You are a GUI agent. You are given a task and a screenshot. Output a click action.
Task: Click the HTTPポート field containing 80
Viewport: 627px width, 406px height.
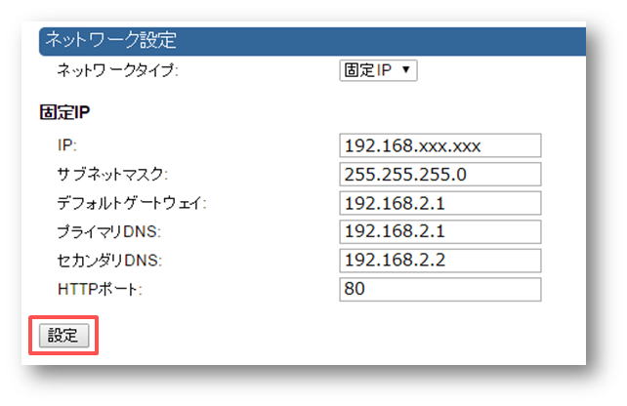click(x=440, y=289)
